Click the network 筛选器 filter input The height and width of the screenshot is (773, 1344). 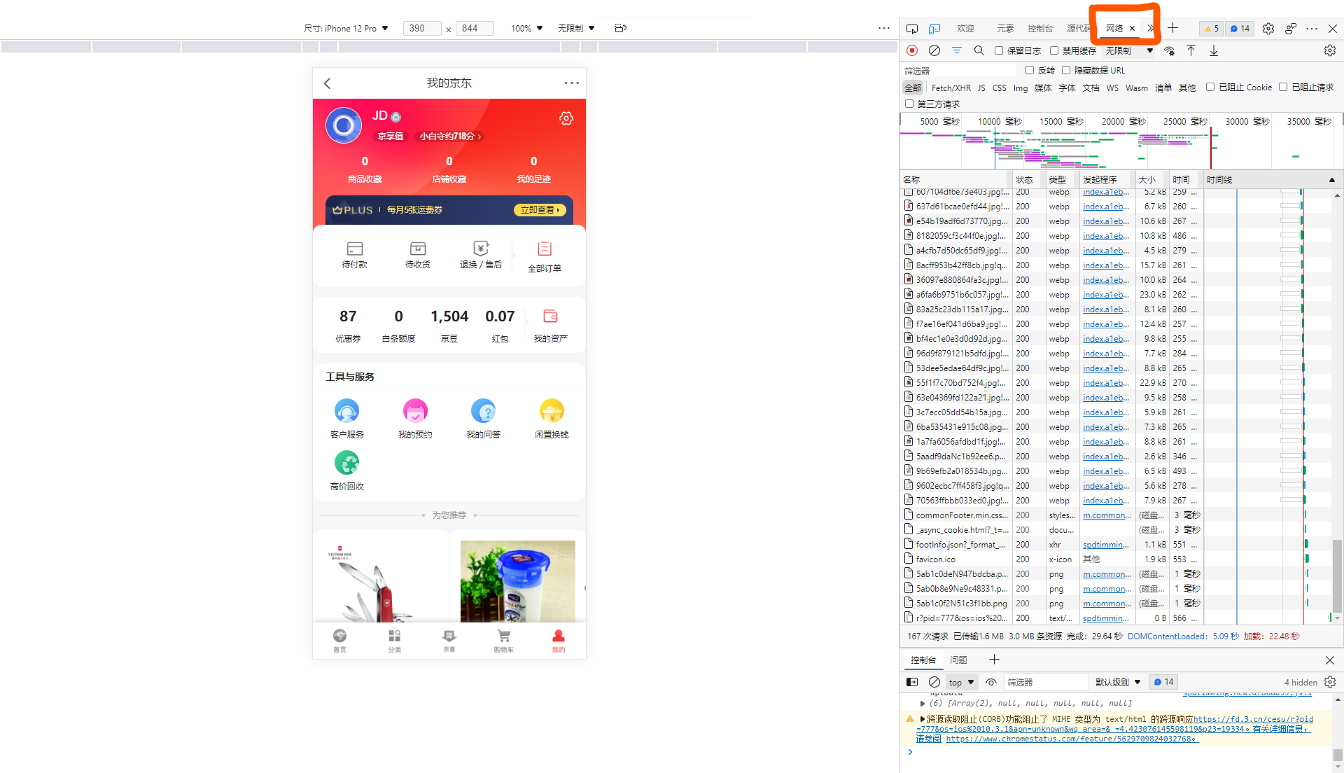[x=959, y=71]
